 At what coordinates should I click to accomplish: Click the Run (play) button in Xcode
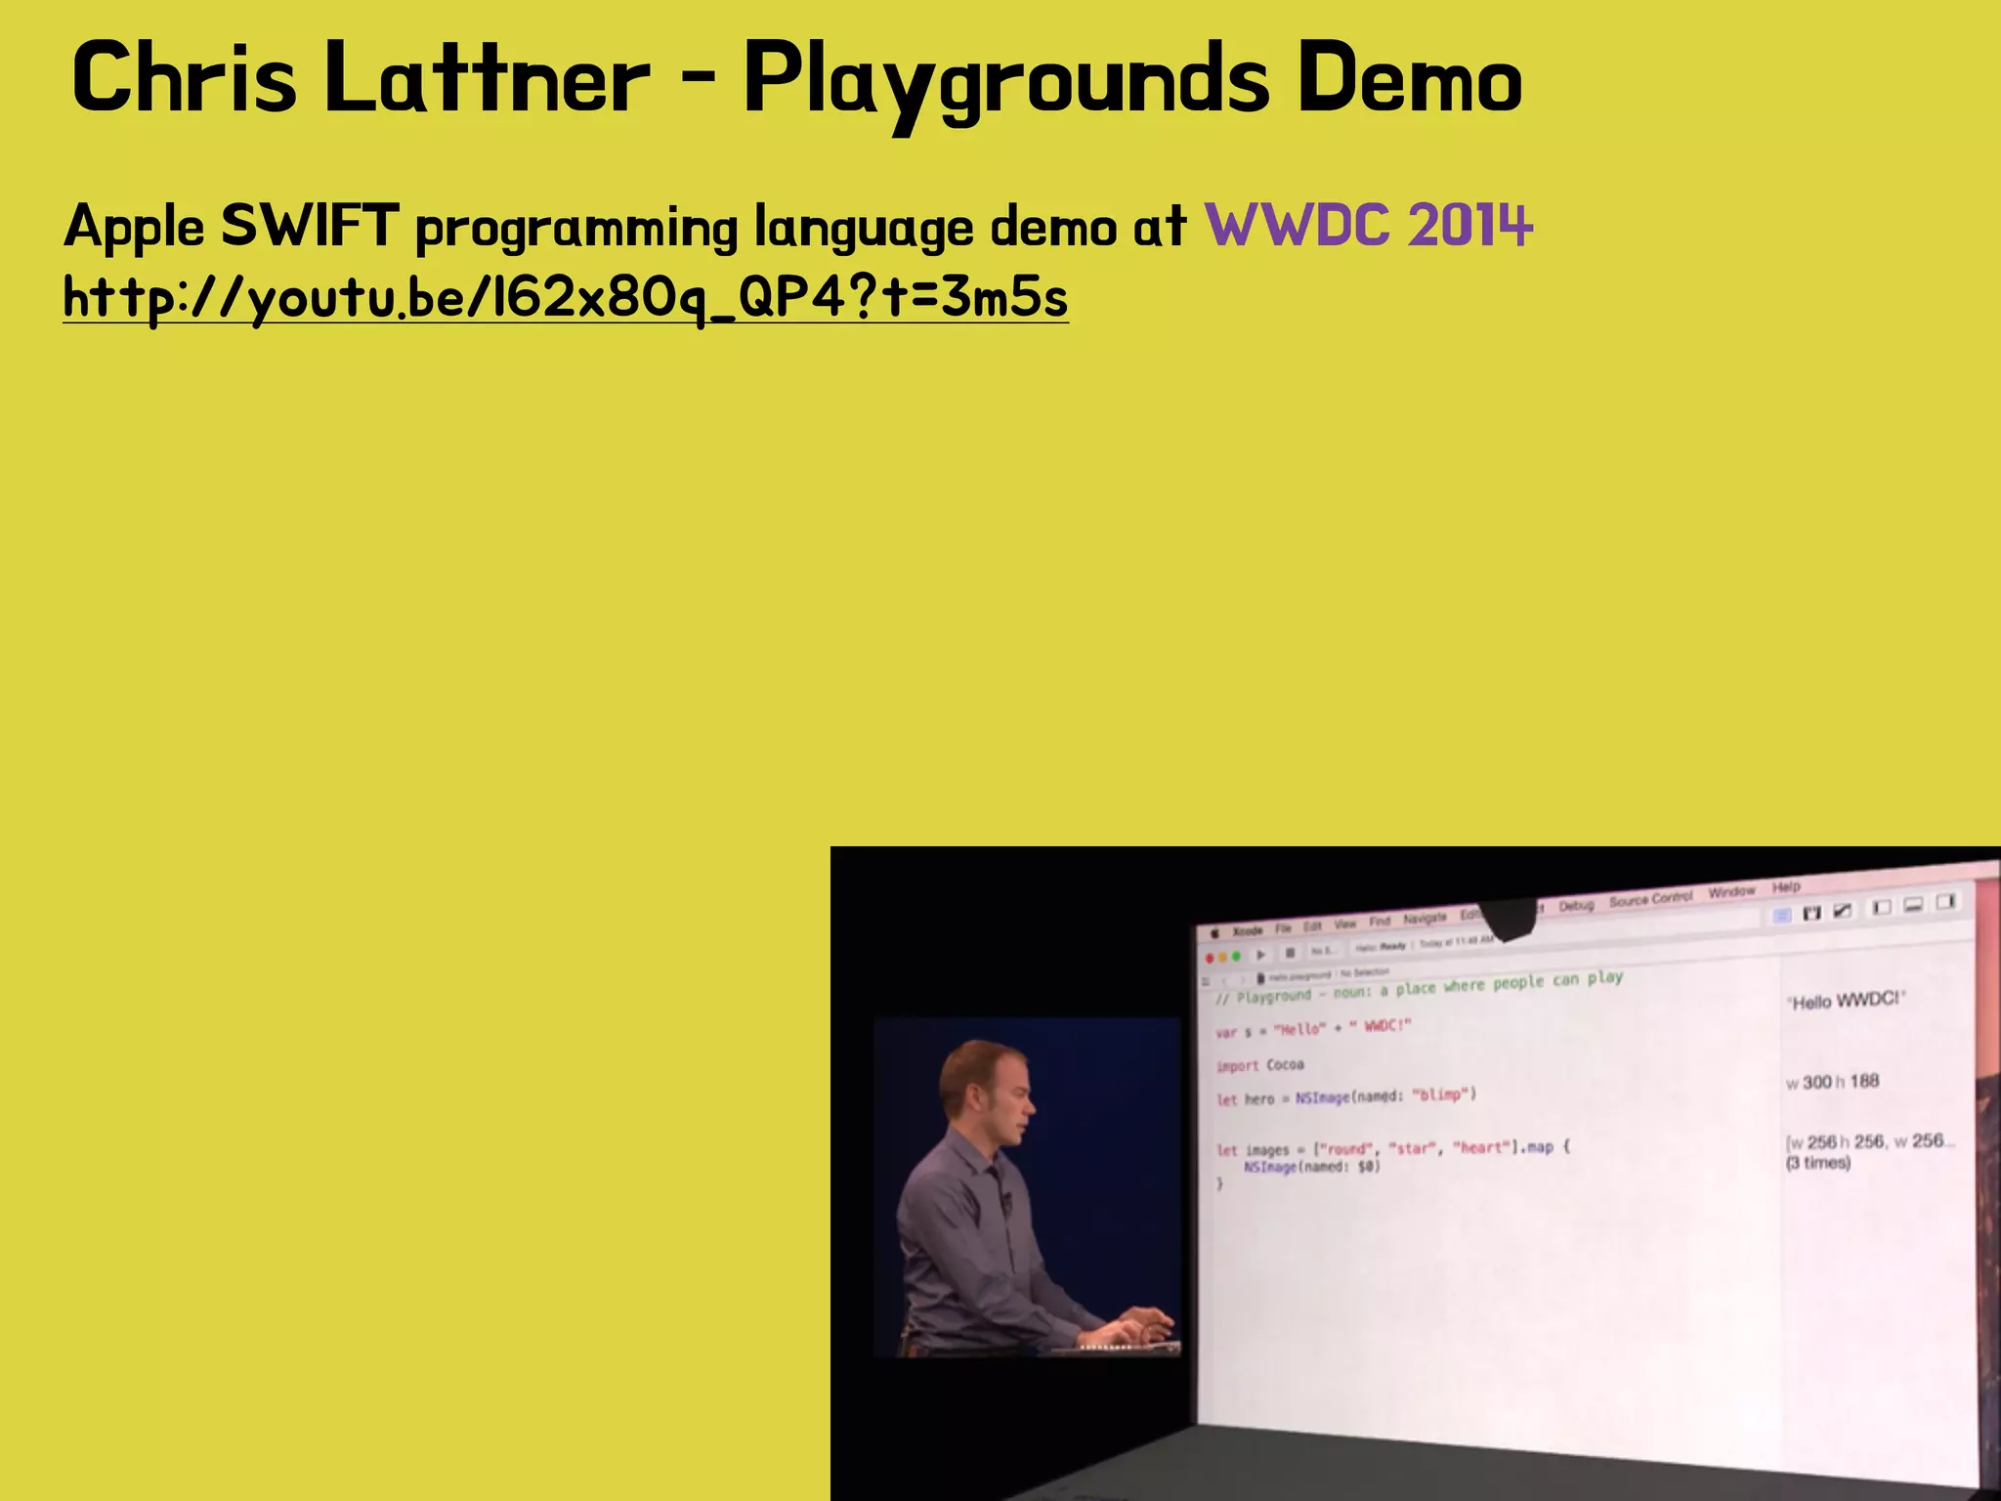(x=1260, y=955)
